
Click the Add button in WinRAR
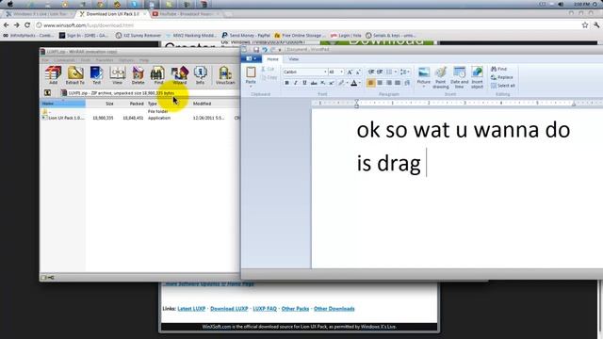[x=53, y=75]
